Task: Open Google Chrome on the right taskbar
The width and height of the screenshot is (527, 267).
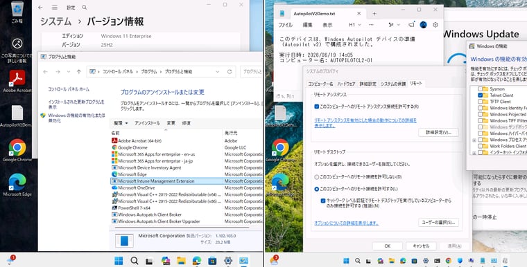Action: click(x=449, y=261)
